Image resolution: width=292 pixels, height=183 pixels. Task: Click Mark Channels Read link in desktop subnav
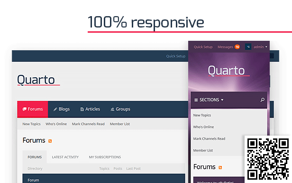88,124
